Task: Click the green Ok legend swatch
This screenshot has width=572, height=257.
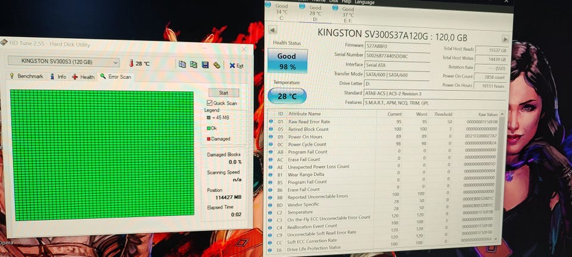Action: [209, 128]
